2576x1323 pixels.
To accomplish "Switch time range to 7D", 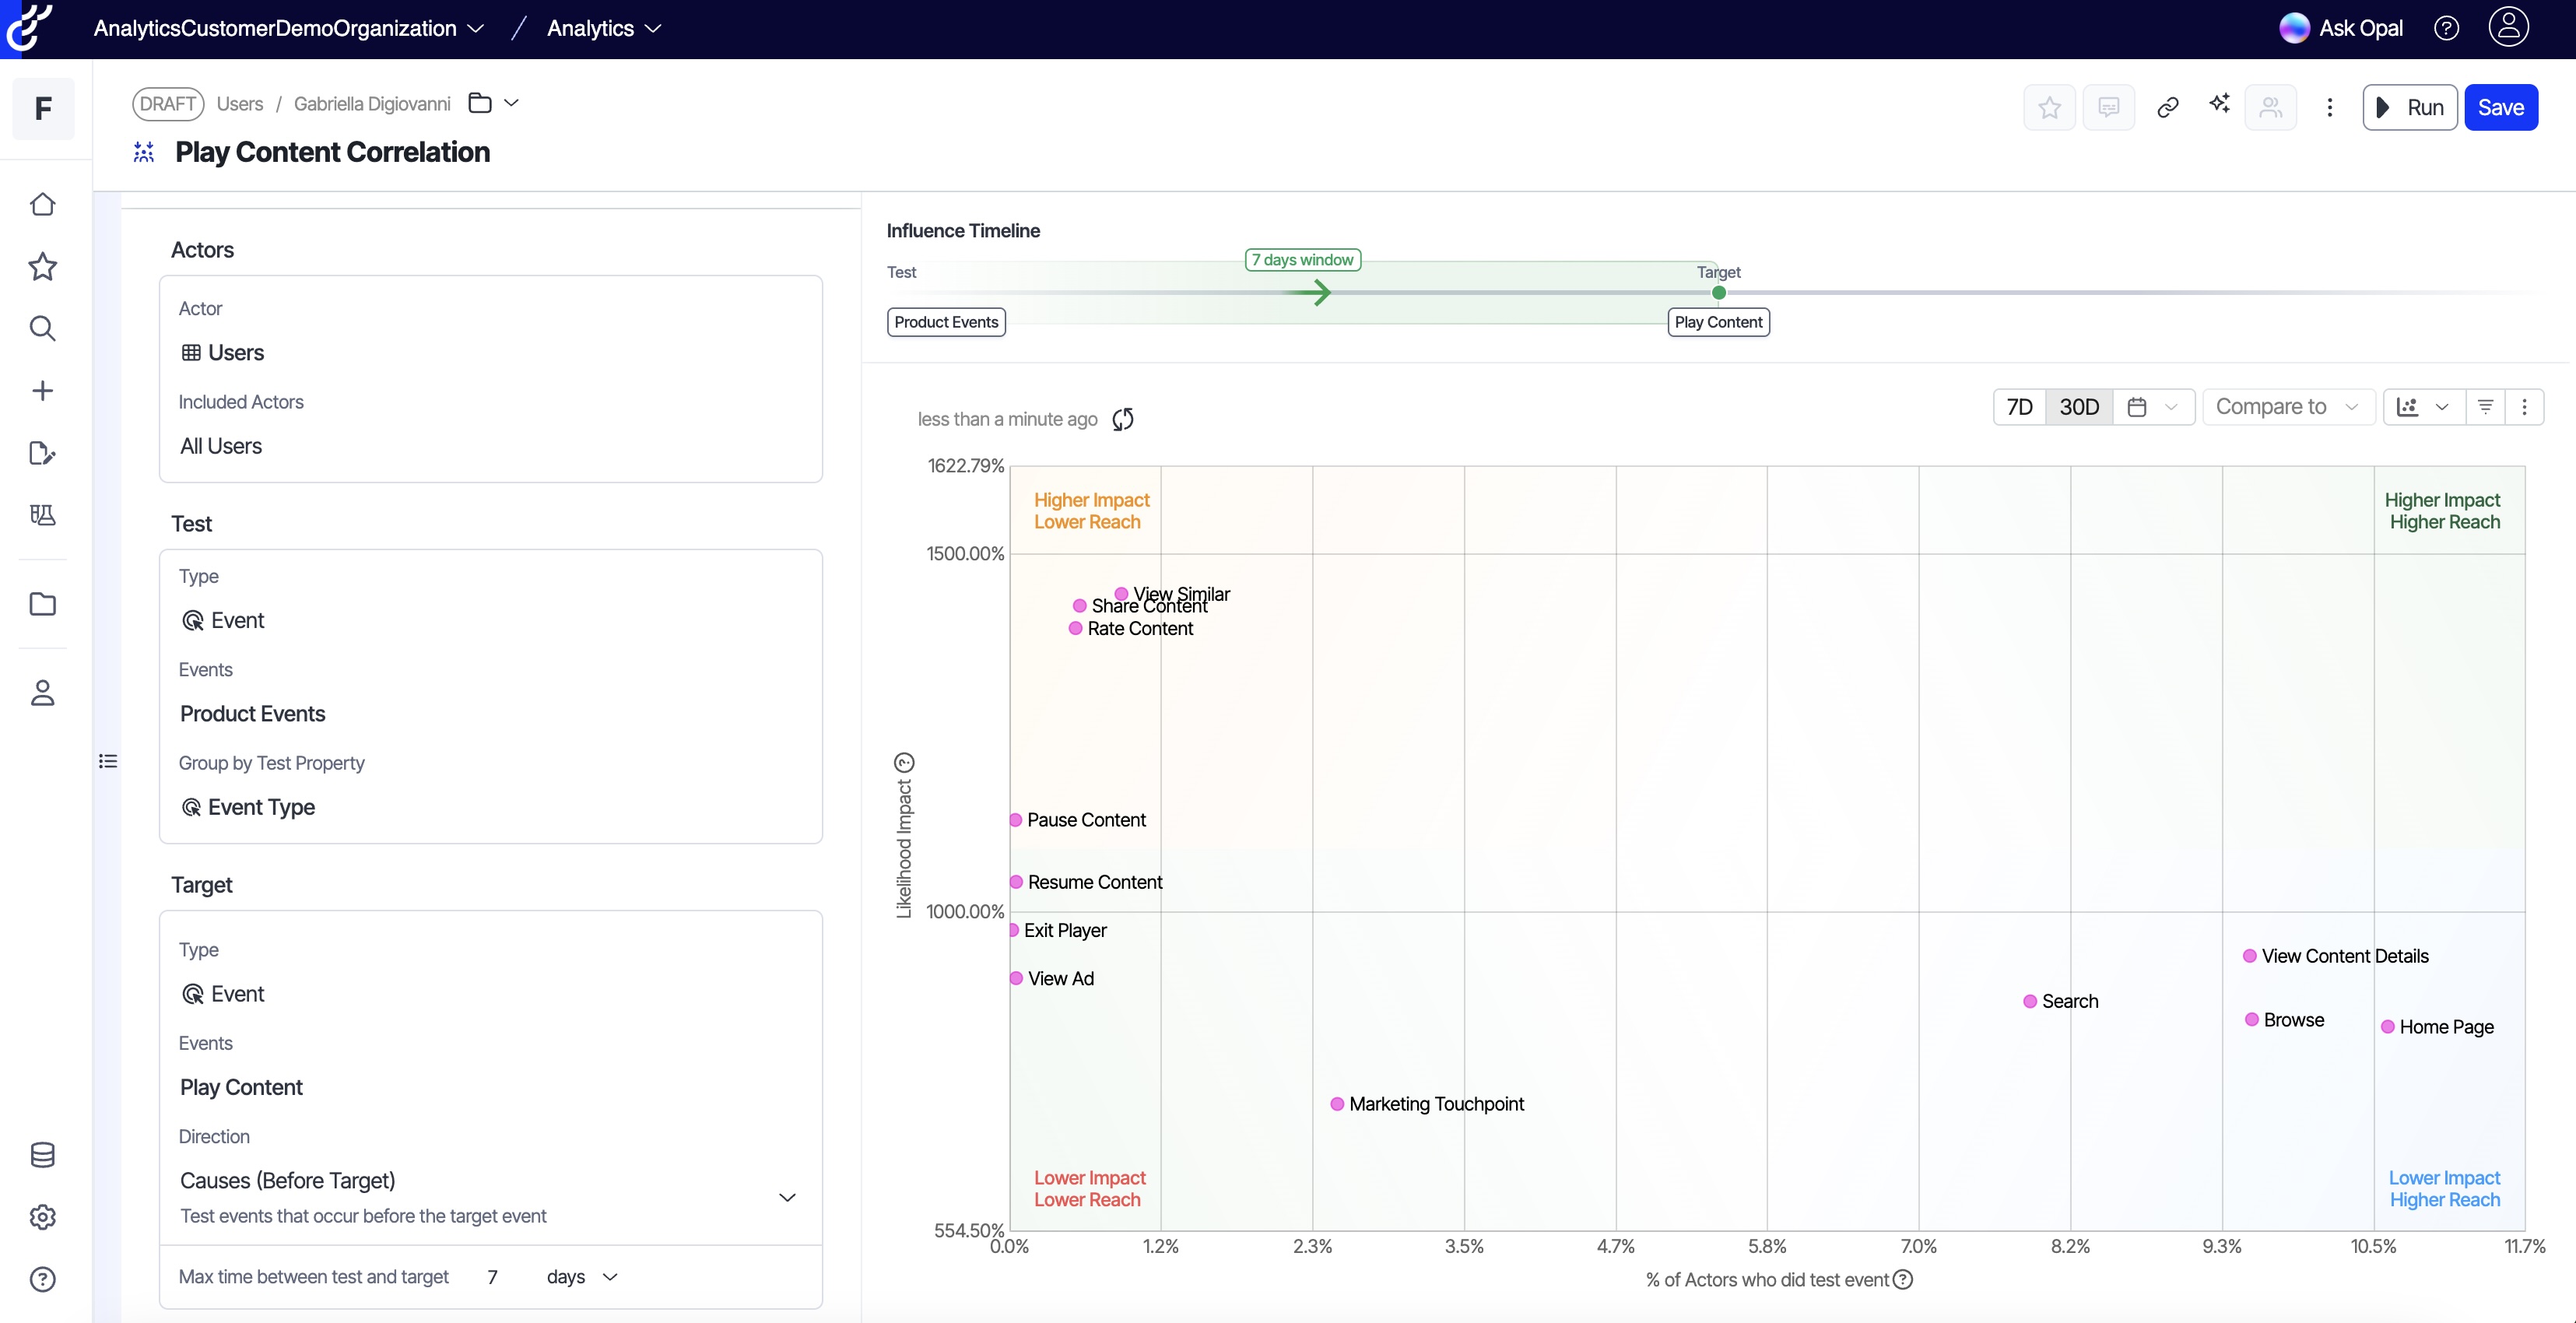I will click(2019, 407).
